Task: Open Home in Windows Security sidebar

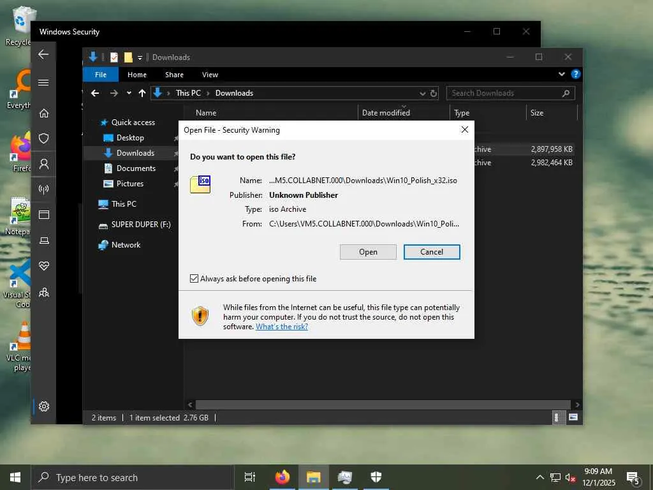Action: [44, 114]
